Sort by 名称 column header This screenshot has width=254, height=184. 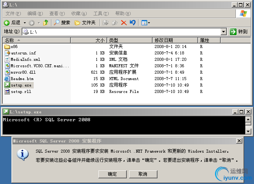[37, 40]
